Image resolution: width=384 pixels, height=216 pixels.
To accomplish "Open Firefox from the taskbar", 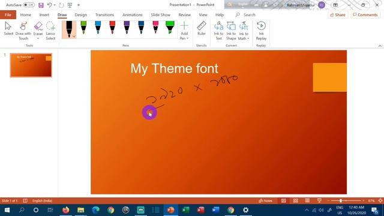I will [x=65, y=210].
